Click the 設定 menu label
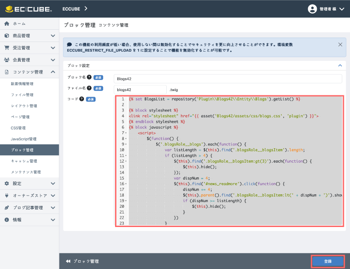This screenshot has width=350, height=269. tap(17, 184)
